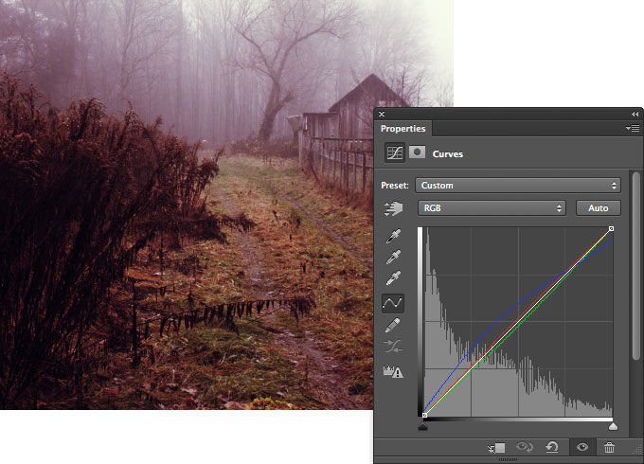Viewport: 644px width, 464px height.
Task: Click the white input slider triangle
Action: click(x=613, y=426)
